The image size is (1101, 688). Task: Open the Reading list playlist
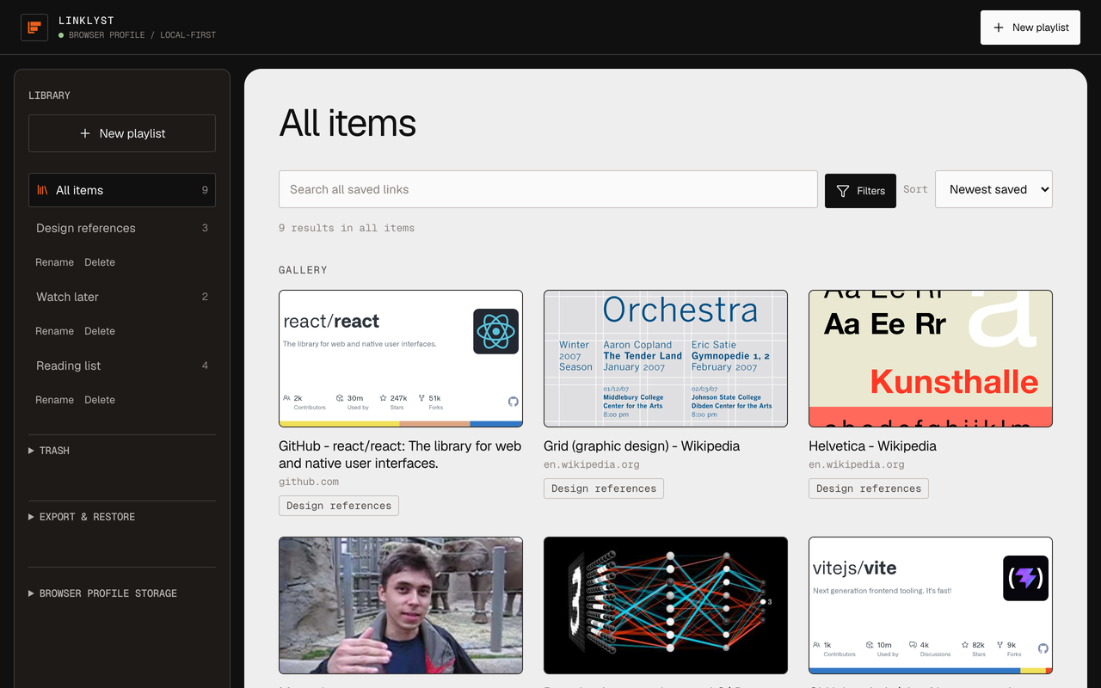click(122, 365)
